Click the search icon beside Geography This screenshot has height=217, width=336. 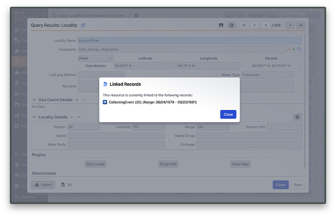[299, 49]
